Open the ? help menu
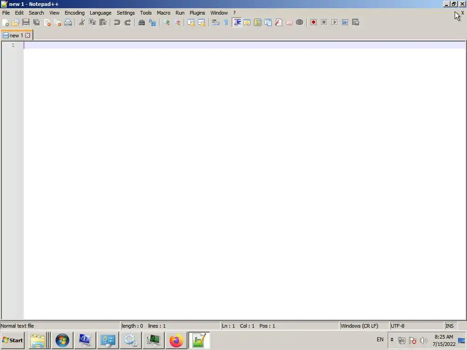The height and width of the screenshot is (350, 467). (234, 13)
